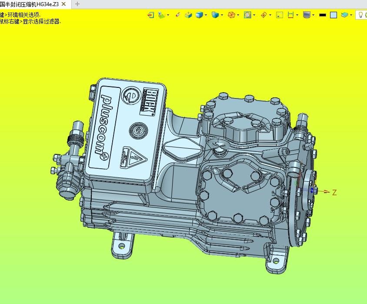The height and width of the screenshot is (304, 367).
Task: Click the red dimension measure icon
Action: coord(290,15)
